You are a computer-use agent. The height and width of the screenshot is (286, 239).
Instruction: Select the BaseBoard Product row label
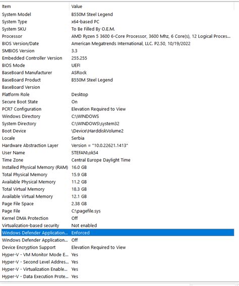(21, 80)
